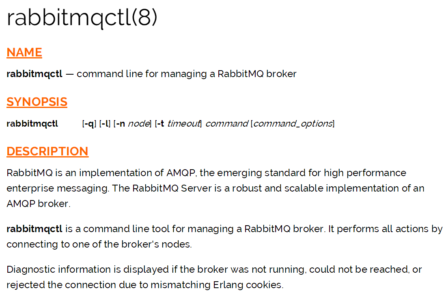Click the italic node argument
This screenshot has width=446, height=293.
coord(138,124)
